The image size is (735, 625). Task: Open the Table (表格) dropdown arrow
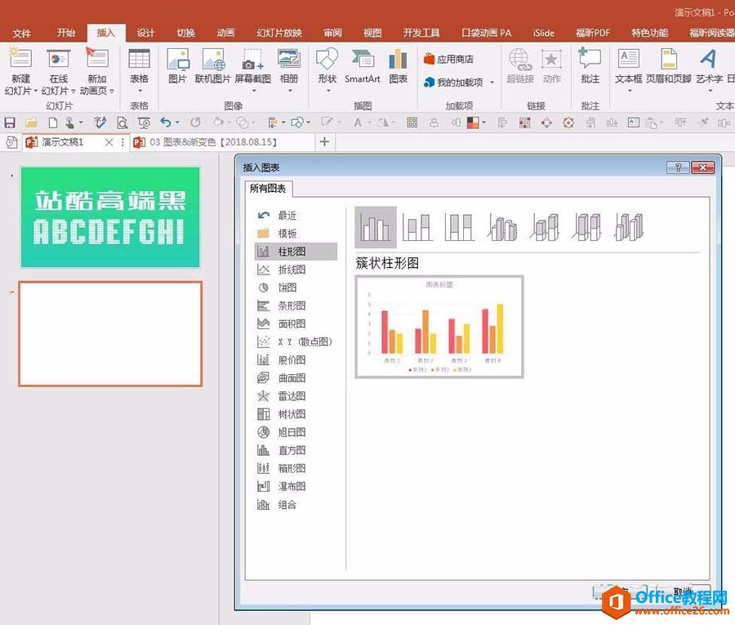[140, 91]
